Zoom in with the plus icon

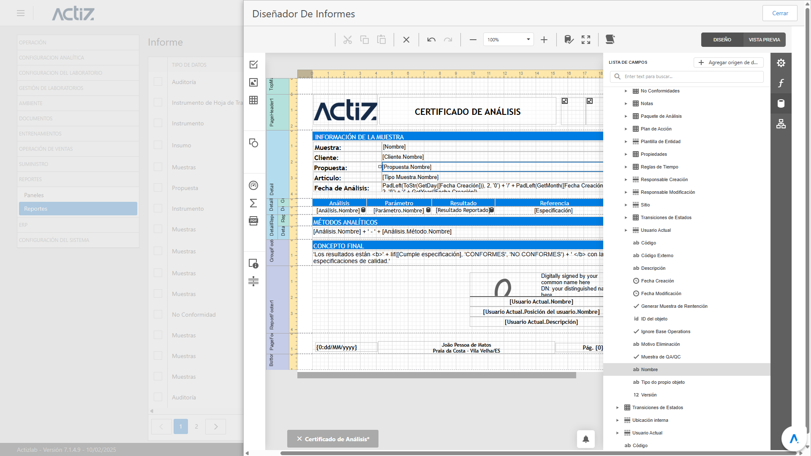point(544,40)
